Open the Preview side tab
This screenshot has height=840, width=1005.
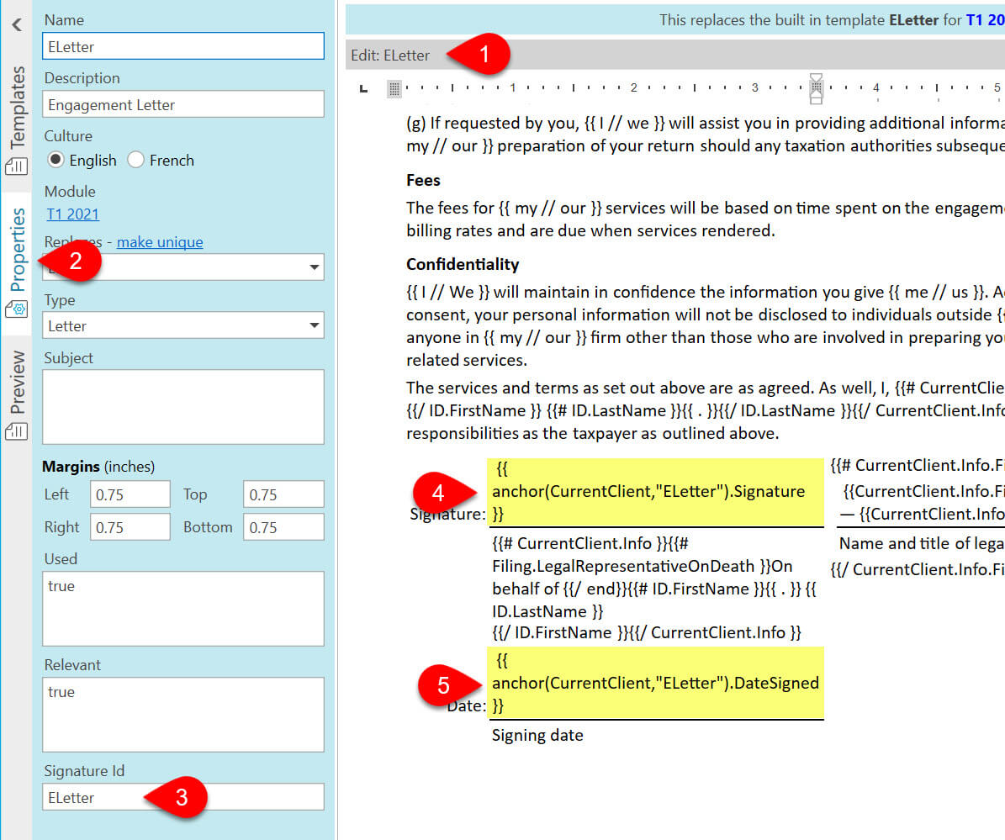coord(17,394)
